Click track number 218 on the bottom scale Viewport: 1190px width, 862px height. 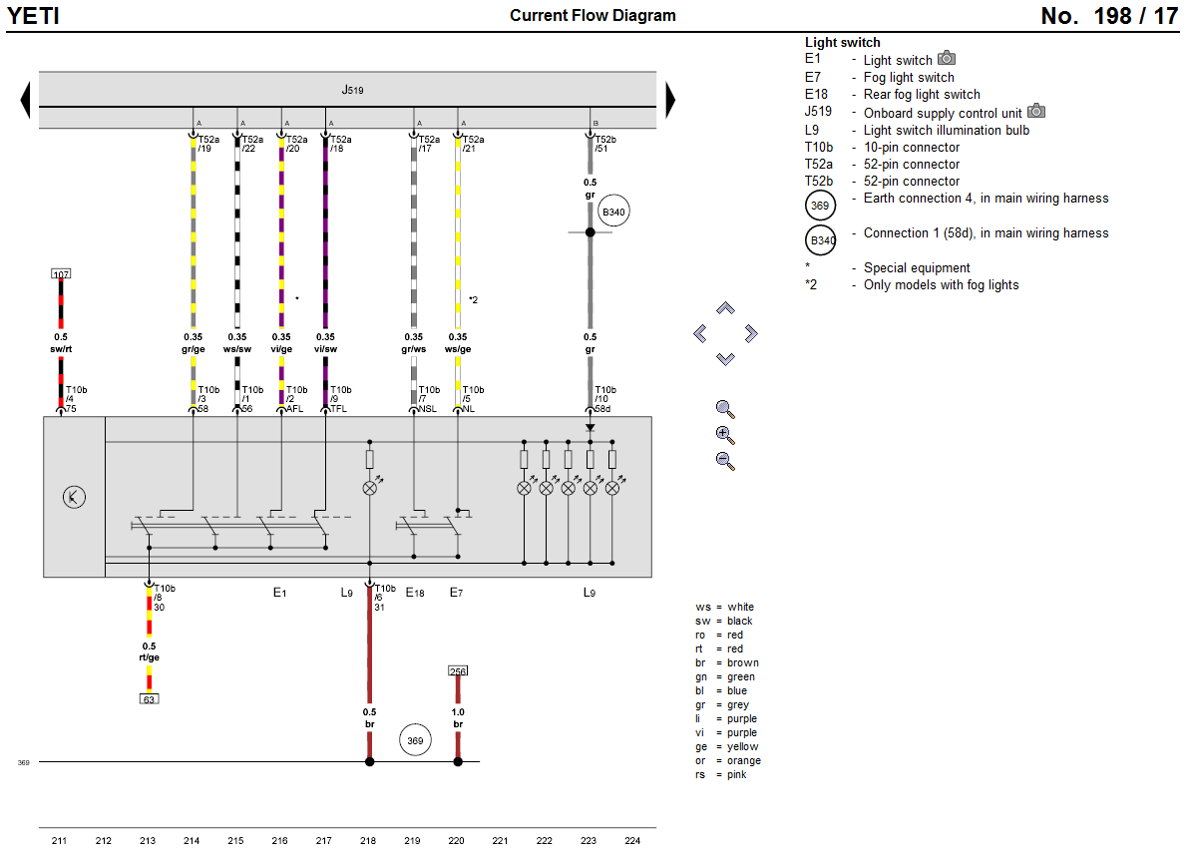click(x=368, y=841)
